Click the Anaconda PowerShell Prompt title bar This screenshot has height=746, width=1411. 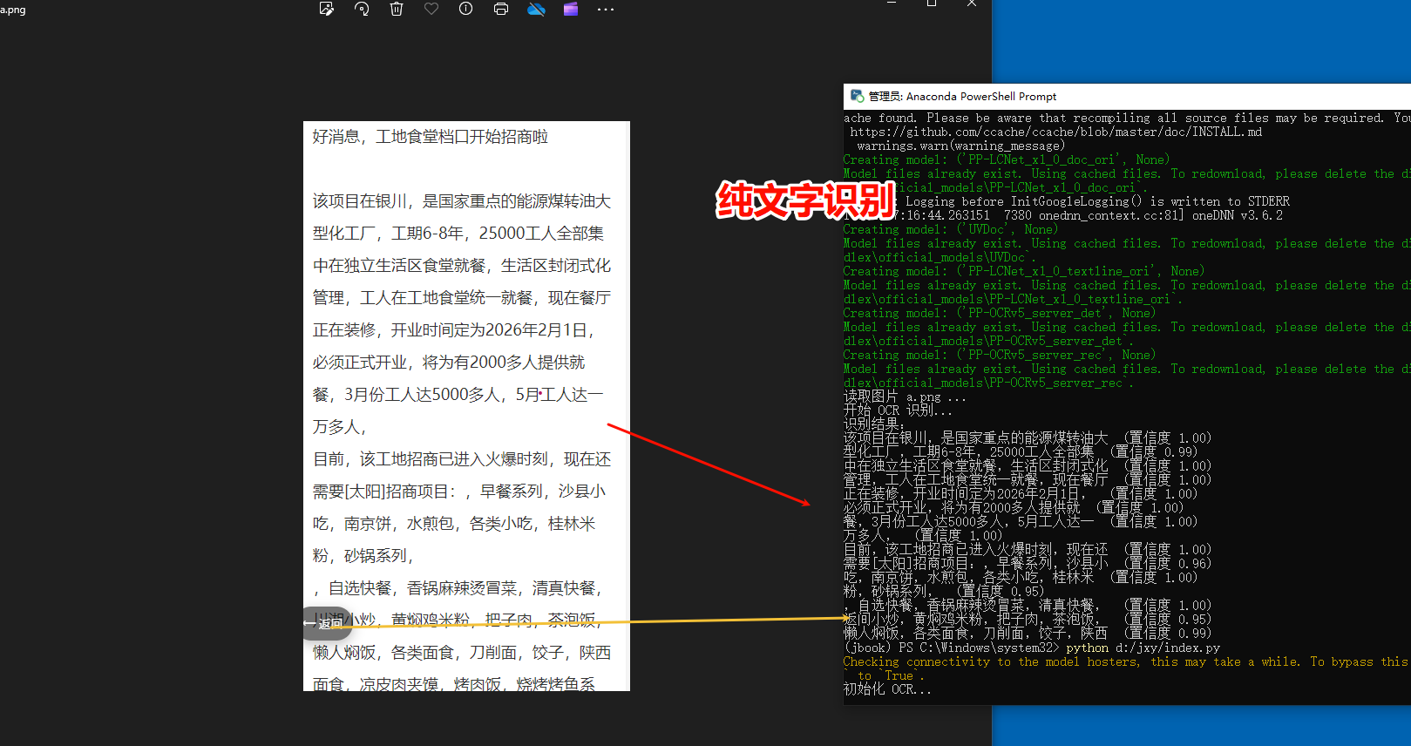(x=1133, y=96)
